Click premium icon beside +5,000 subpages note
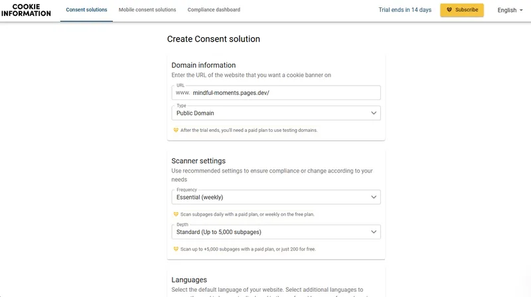531x297 pixels. pos(176,249)
